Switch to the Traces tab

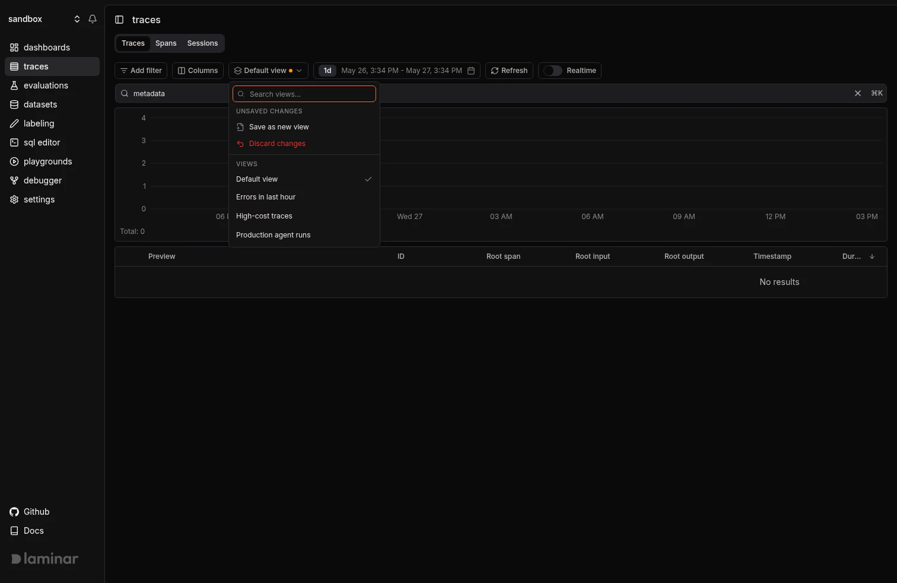pyautogui.click(x=133, y=43)
